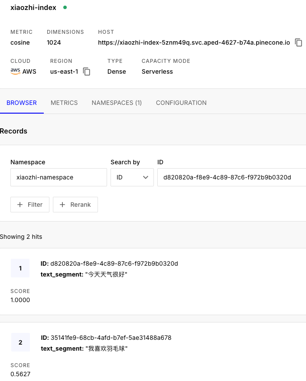The height and width of the screenshot is (381, 306).
Task: Click the us-east-1 region text
Action: point(64,72)
